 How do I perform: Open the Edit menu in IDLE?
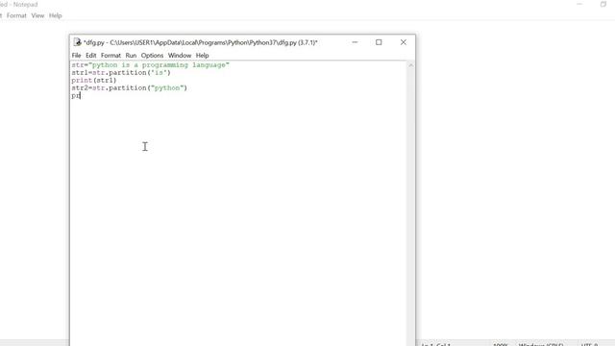[90, 56]
